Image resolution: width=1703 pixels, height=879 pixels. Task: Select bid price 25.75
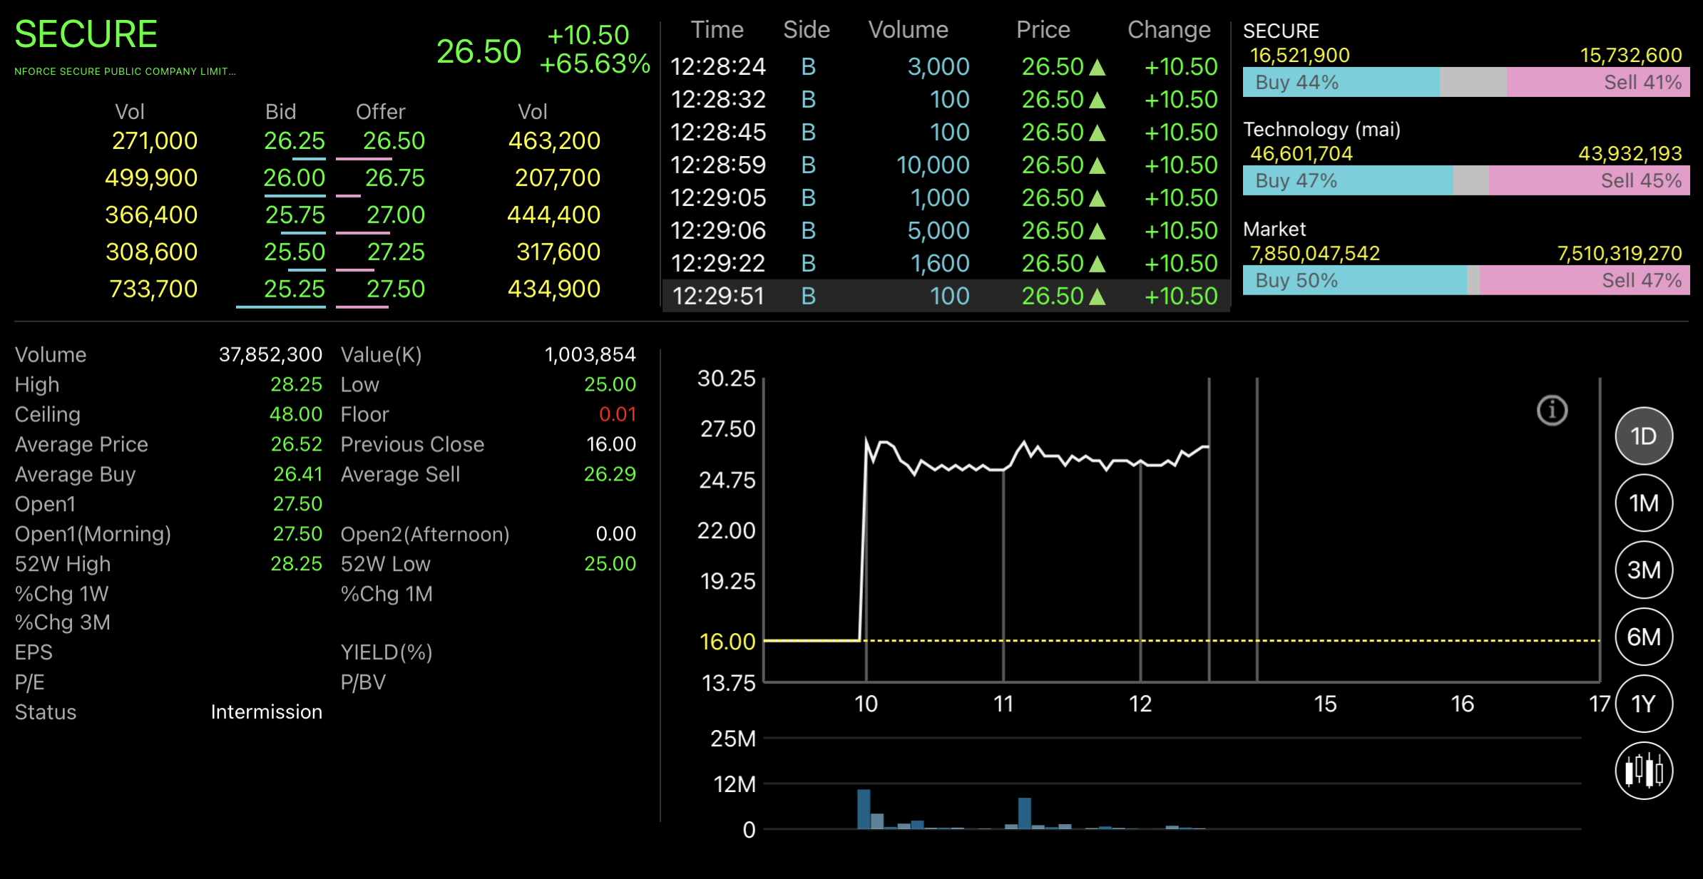click(x=295, y=215)
